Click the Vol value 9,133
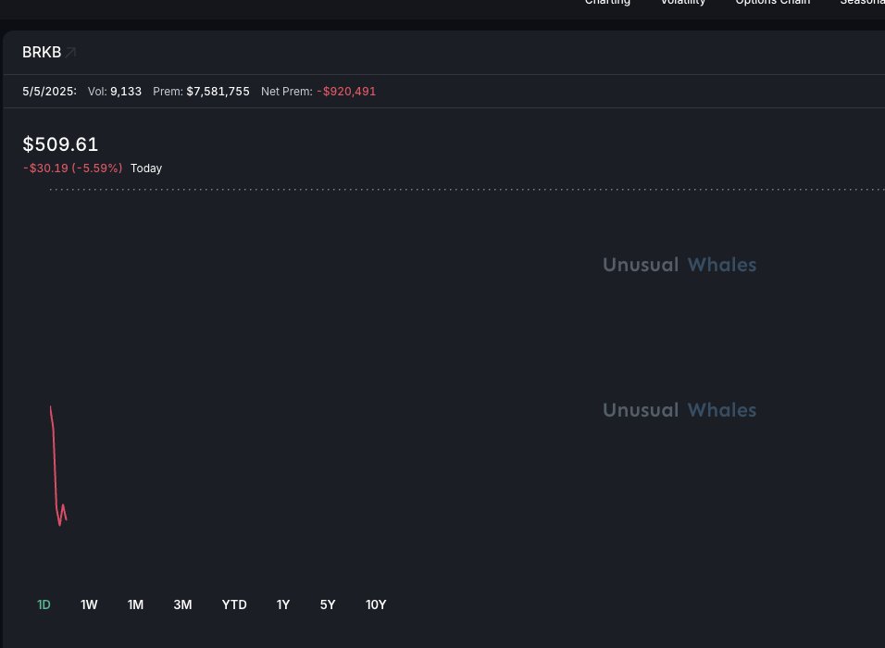This screenshot has height=648, width=885. tap(126, 92)
